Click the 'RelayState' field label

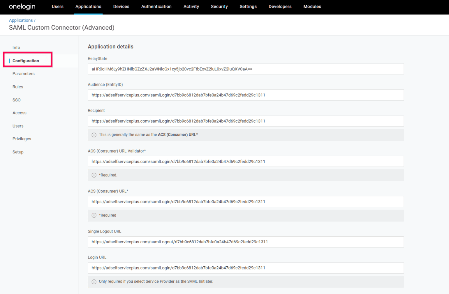coord(98,59)
